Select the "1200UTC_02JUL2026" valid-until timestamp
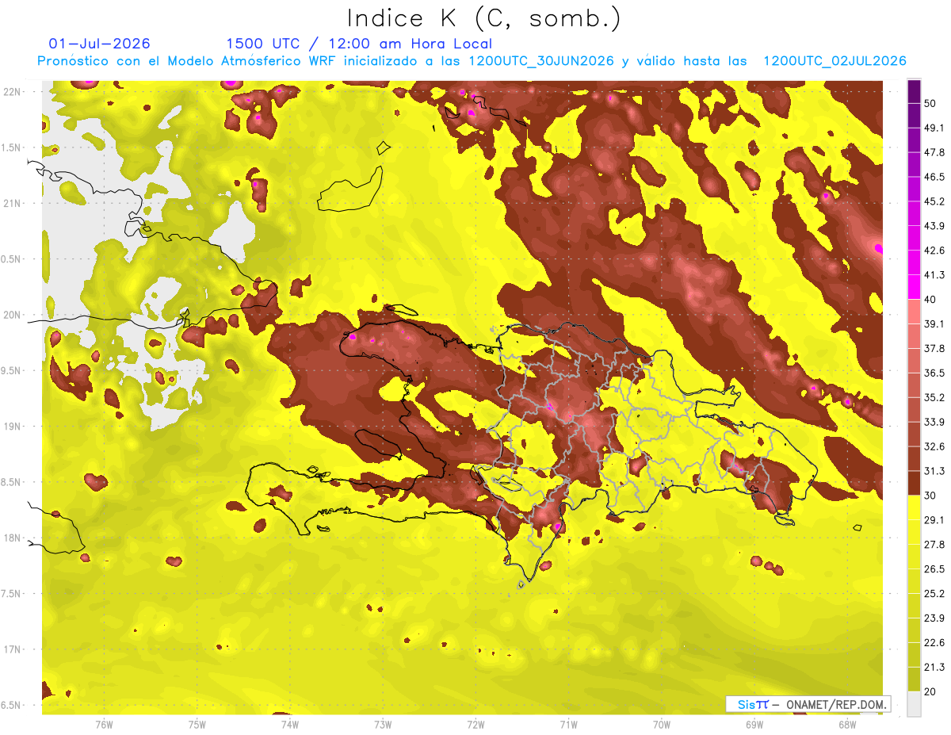Image resolution: width=951 pixels, height=735 pixels. 835,61
